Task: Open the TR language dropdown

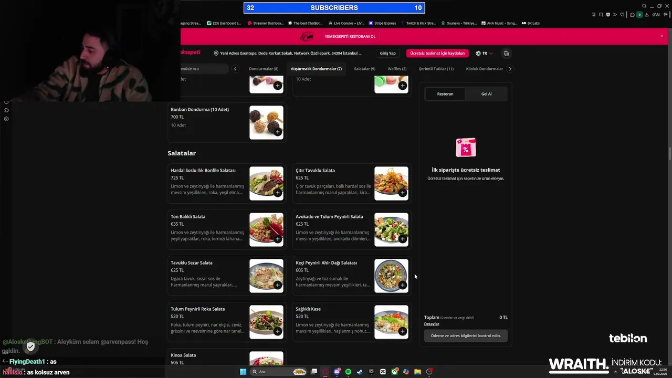Action: pos(485,53)
